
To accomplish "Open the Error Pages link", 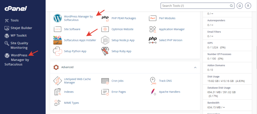I will (x=119, y=92).
